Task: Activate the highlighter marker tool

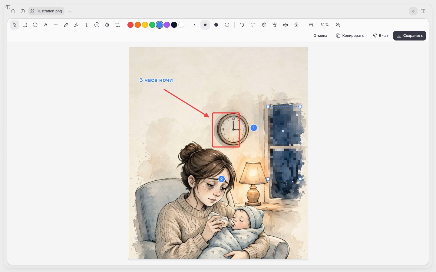Action: point(76,25)
